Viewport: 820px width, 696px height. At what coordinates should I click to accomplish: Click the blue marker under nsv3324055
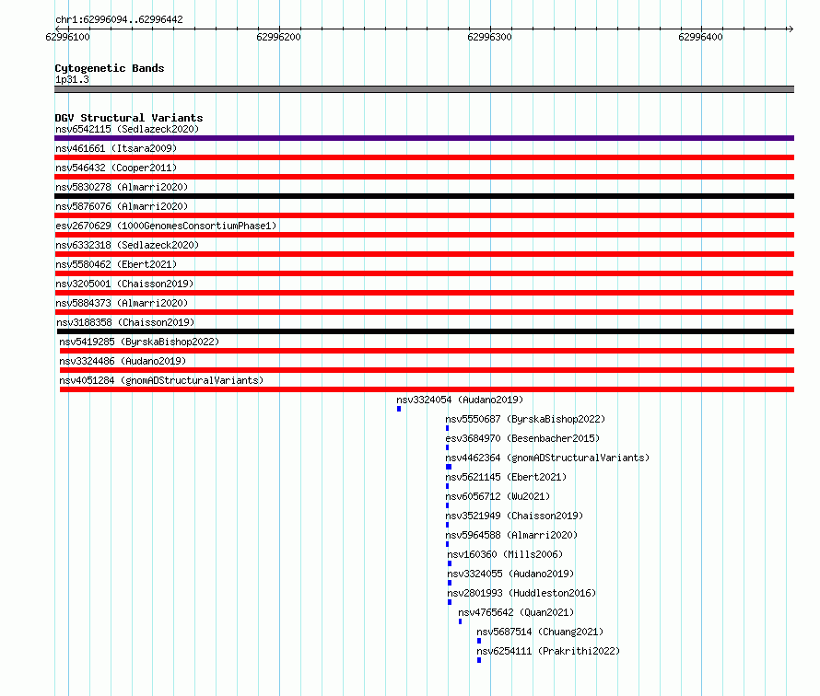click(450, 583)
